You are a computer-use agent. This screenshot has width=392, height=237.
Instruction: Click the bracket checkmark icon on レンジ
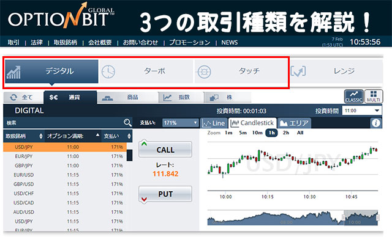pos(298,71)
